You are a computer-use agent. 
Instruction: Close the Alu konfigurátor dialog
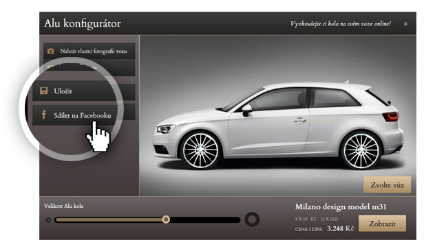click(x=405, y=24)
